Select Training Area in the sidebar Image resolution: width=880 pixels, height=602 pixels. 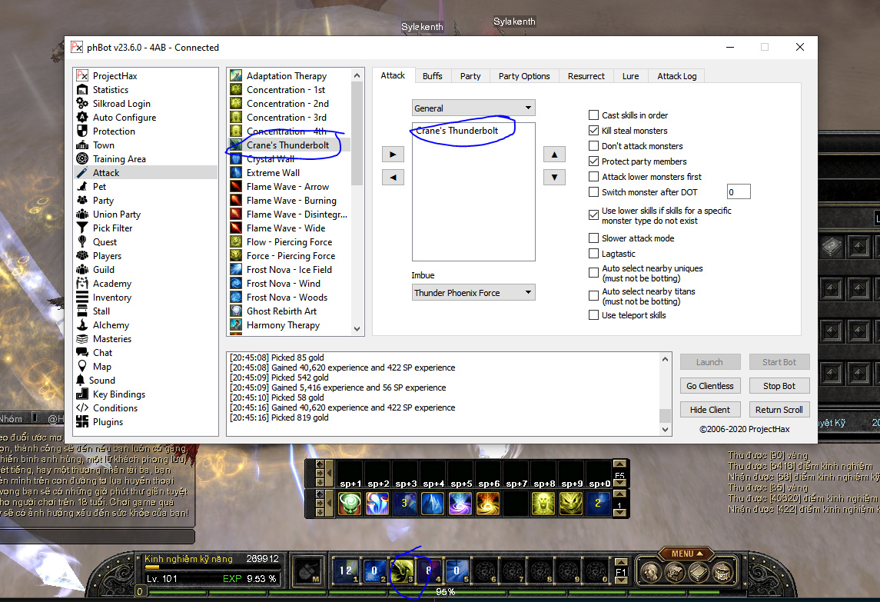point(119,159)
